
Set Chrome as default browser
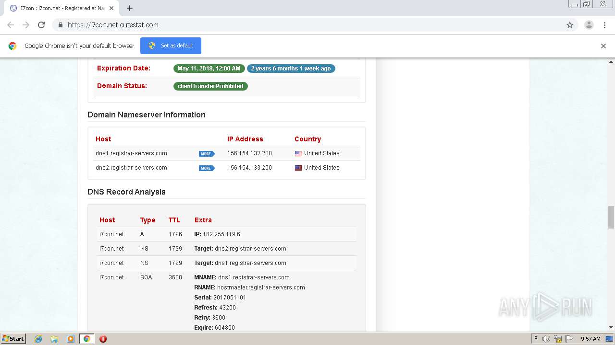point(171,46)
